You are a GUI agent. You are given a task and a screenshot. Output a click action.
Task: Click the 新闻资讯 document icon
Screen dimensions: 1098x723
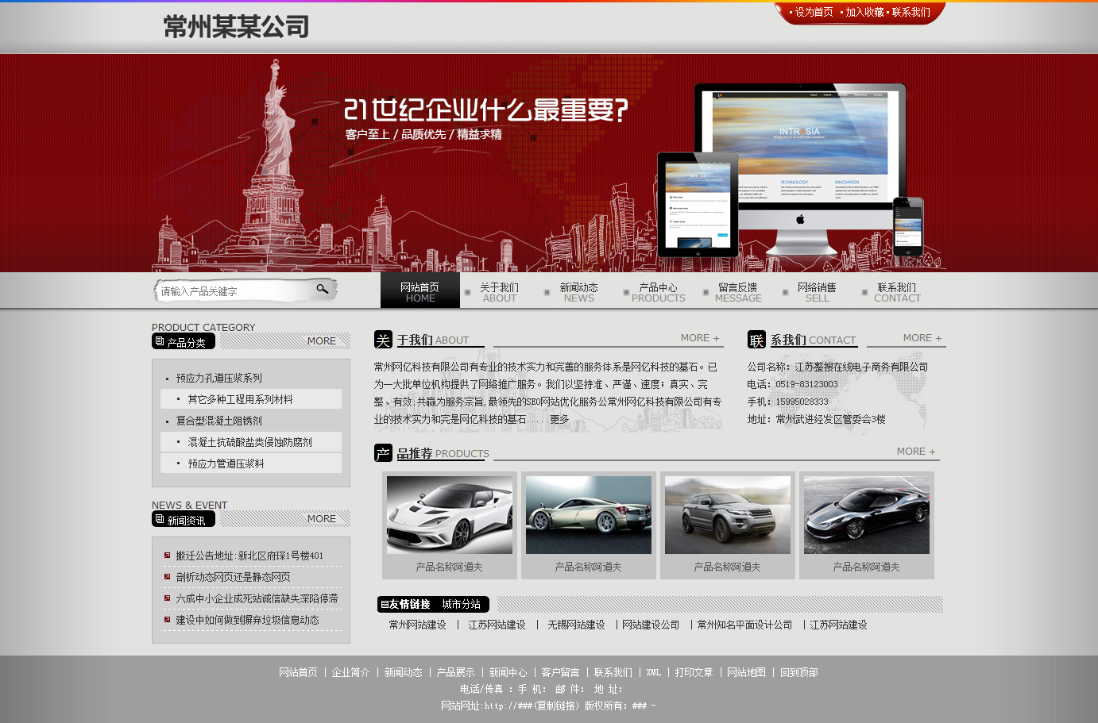160,519
